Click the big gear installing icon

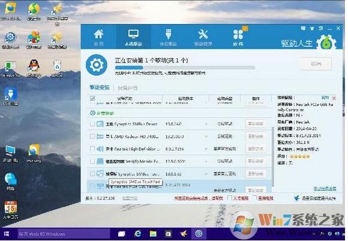point(97,65)
